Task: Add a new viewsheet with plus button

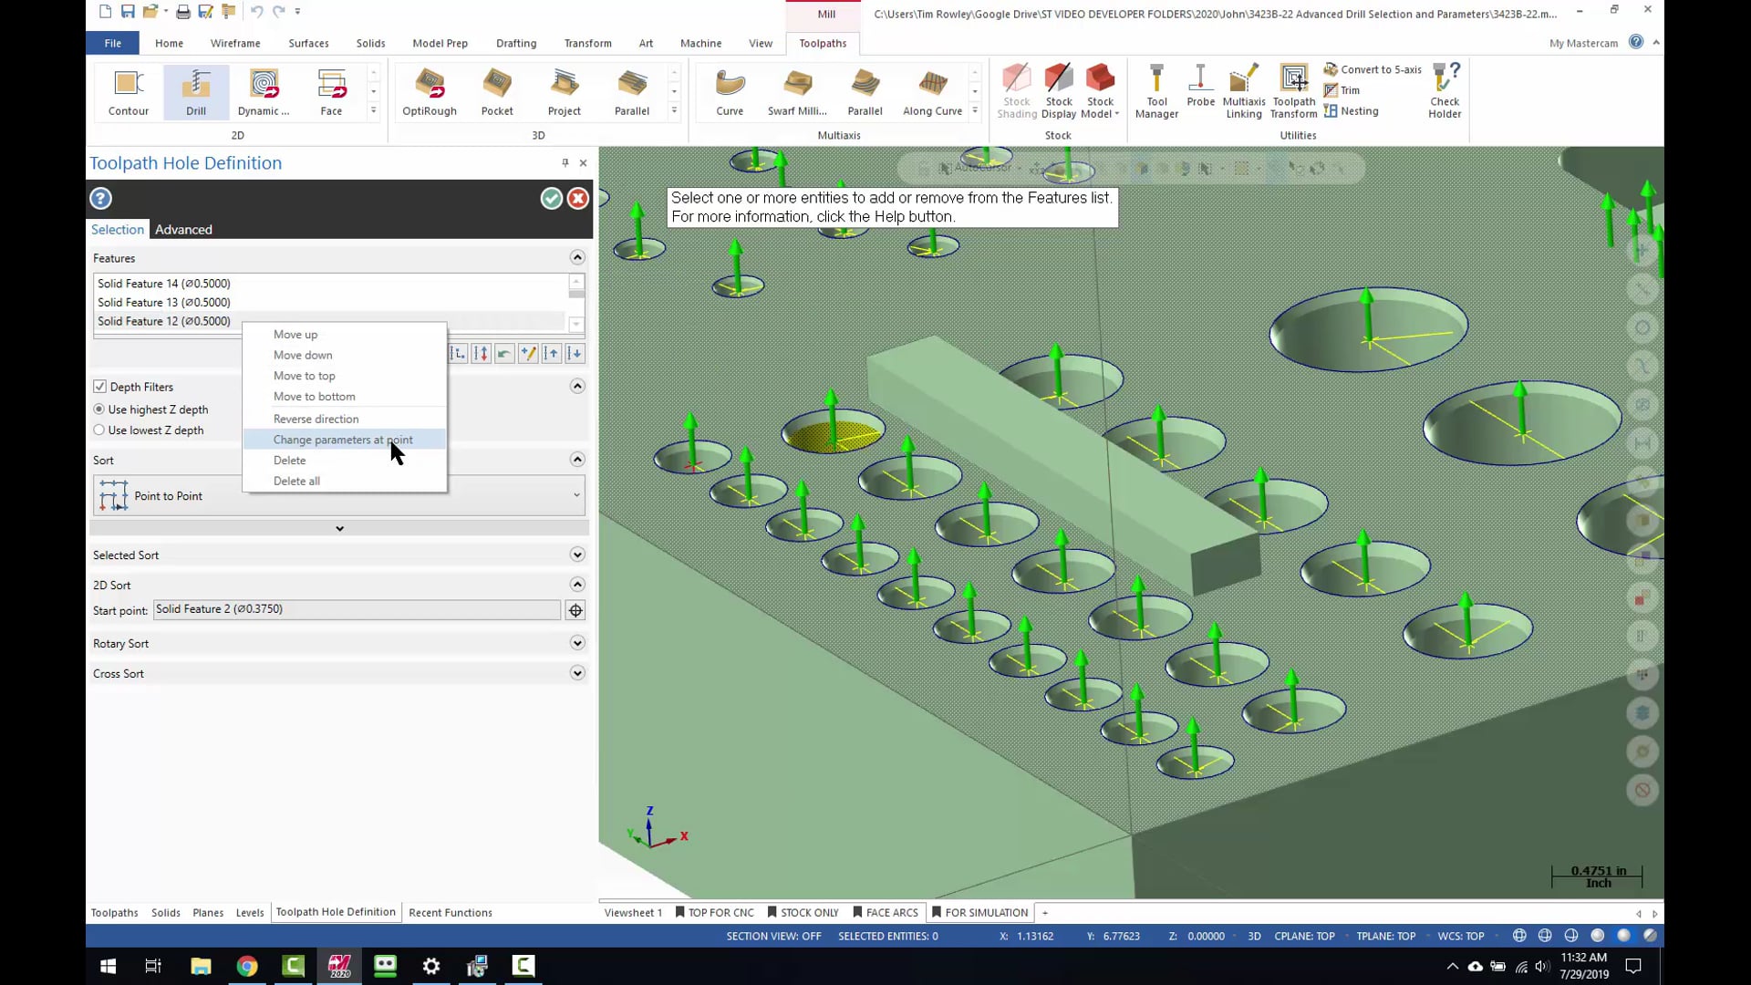Action: (x=1045, y=913)
